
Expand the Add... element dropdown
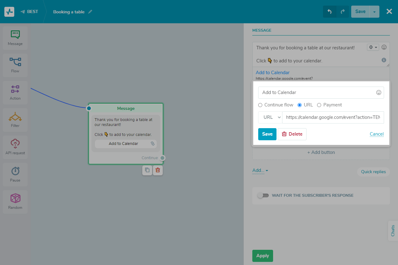pos(260,170)
